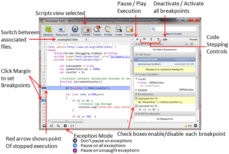Screen dimensions: 229x154
Task: Open DevTools settings gear
Action: point(196,125)
